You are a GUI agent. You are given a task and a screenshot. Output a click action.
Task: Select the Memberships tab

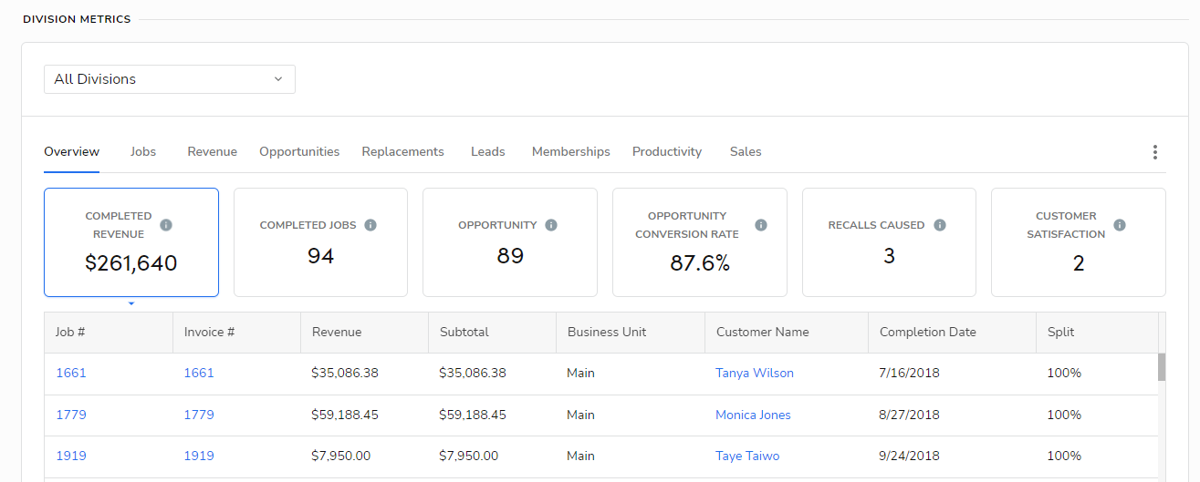pyautogui.click(x=570, y=152)
